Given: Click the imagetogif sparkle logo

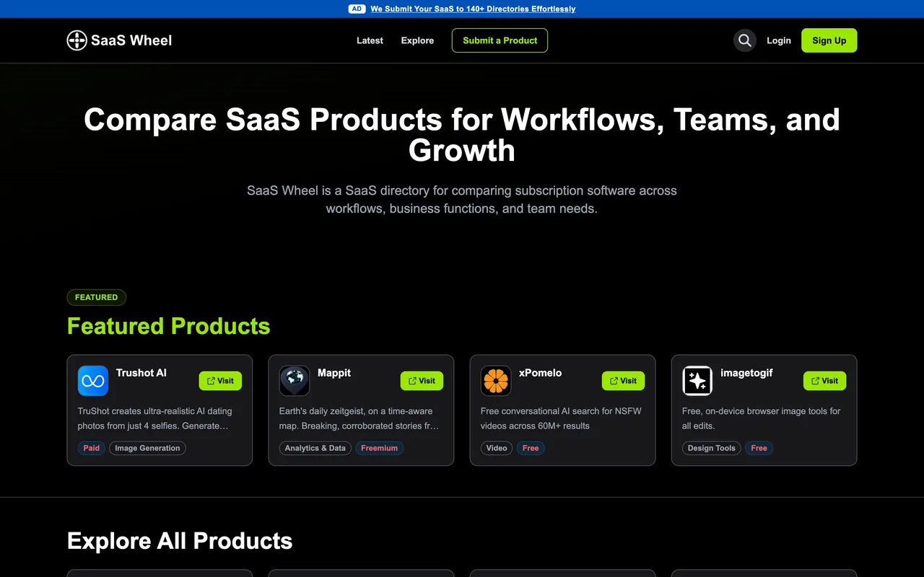Looking at the screenshot, I should coord(697,381).
